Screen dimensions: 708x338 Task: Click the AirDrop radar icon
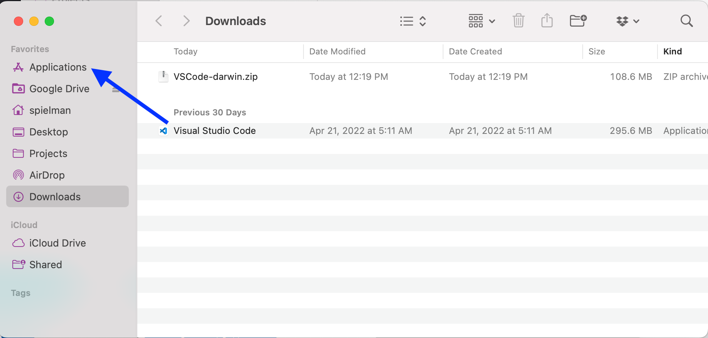18,175
